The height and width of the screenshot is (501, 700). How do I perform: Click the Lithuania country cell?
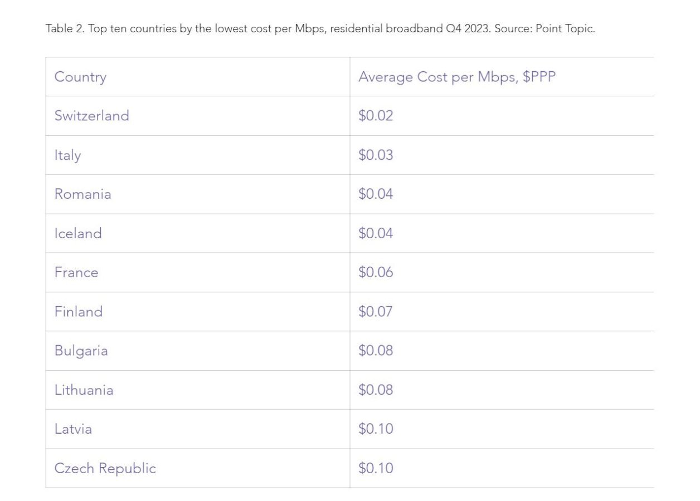tap(84, 390)
